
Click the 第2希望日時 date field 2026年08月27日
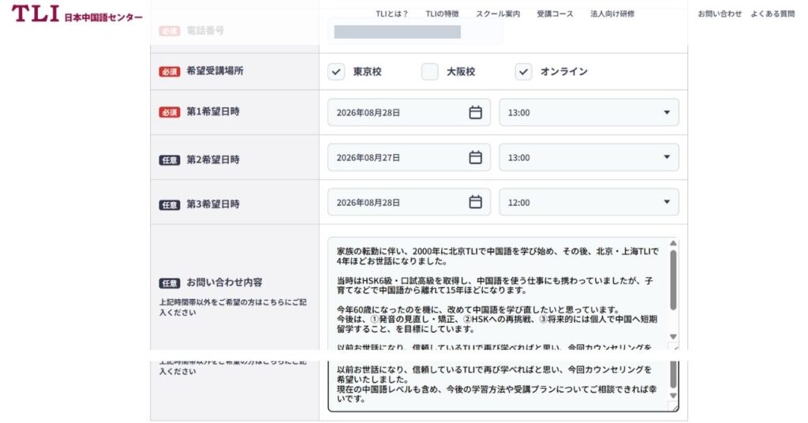[410, 157]
